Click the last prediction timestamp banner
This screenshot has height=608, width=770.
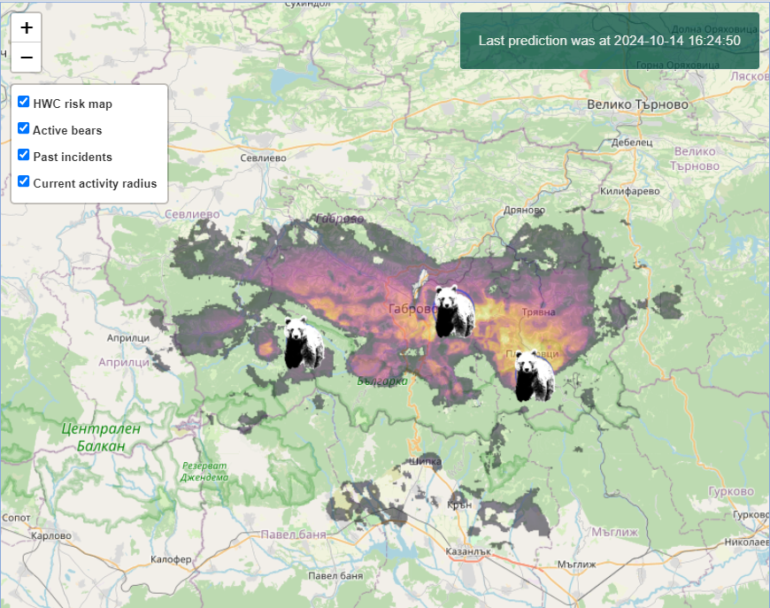(610, 41)
